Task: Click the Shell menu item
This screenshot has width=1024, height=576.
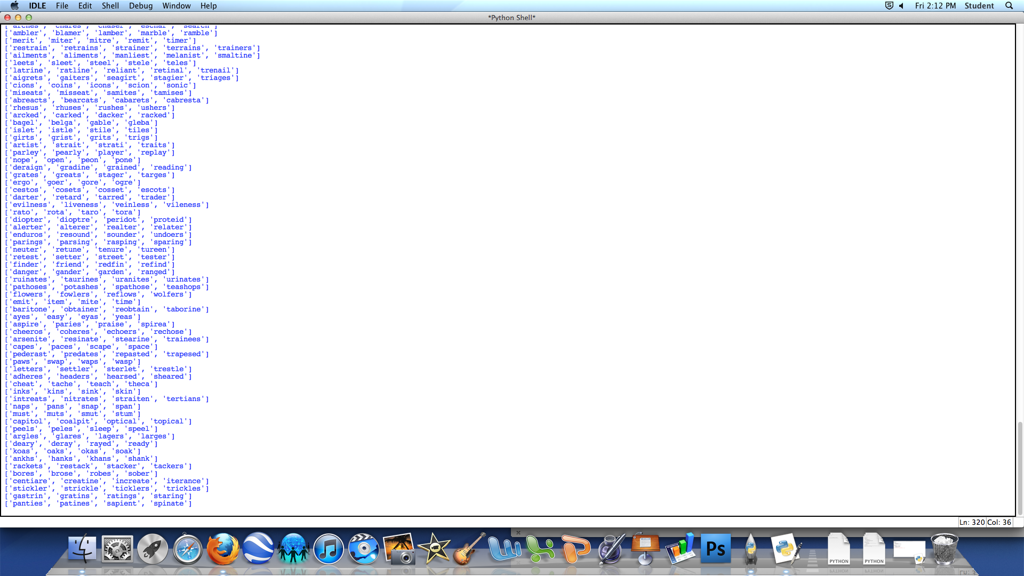Action: click(x=110, y=6)
